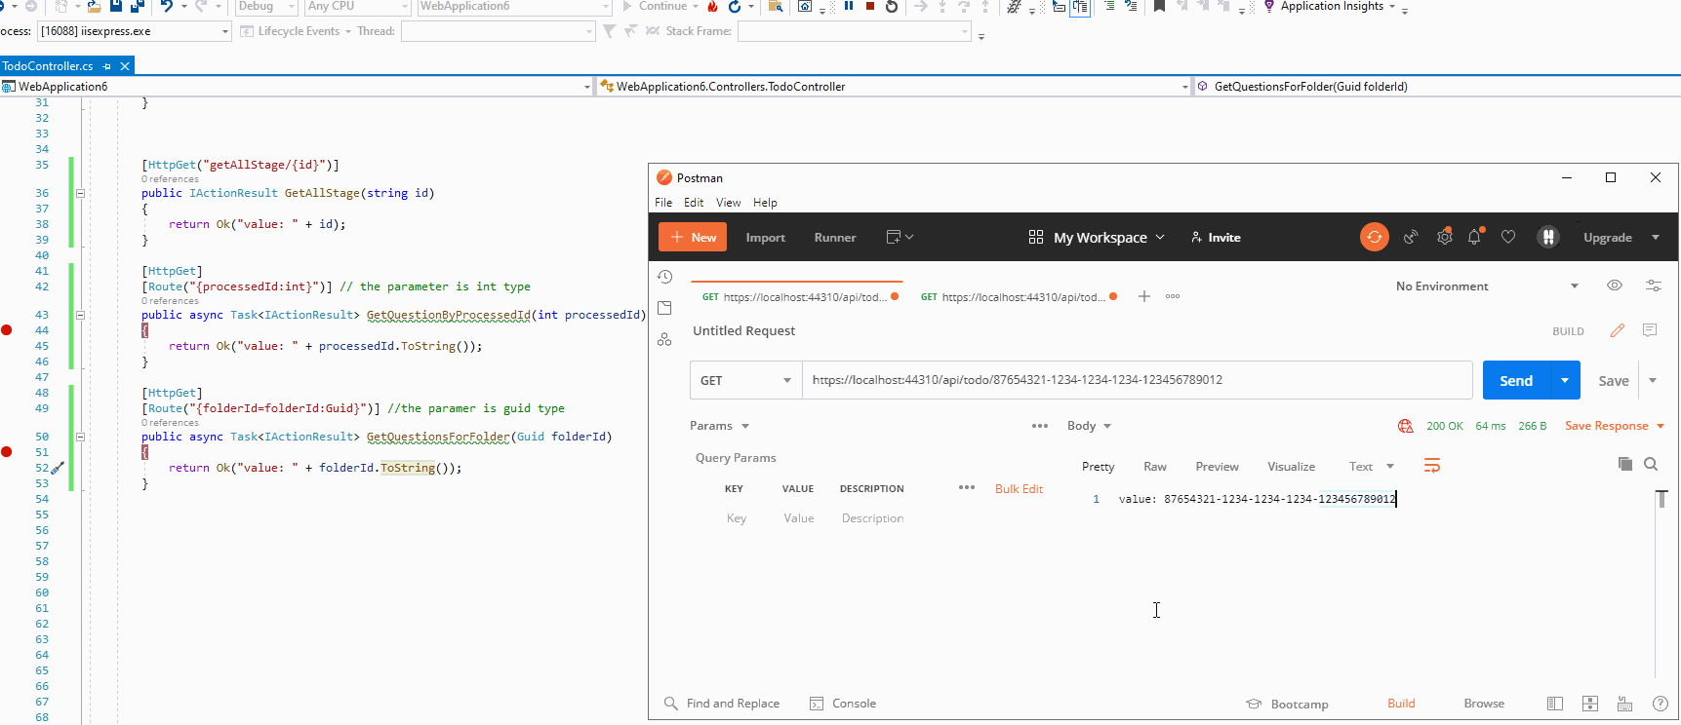Open manage environments sliders icon

click(1654, 286)
